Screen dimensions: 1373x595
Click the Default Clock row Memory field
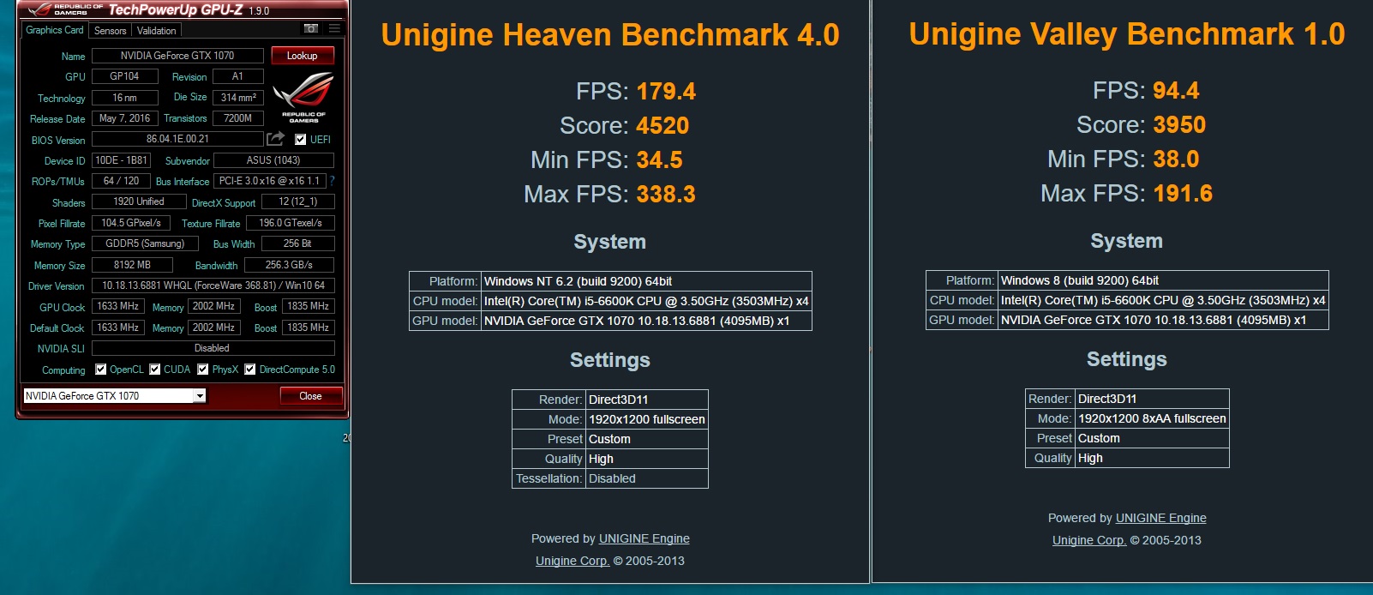pyautogui.click(x=214, y=328)
